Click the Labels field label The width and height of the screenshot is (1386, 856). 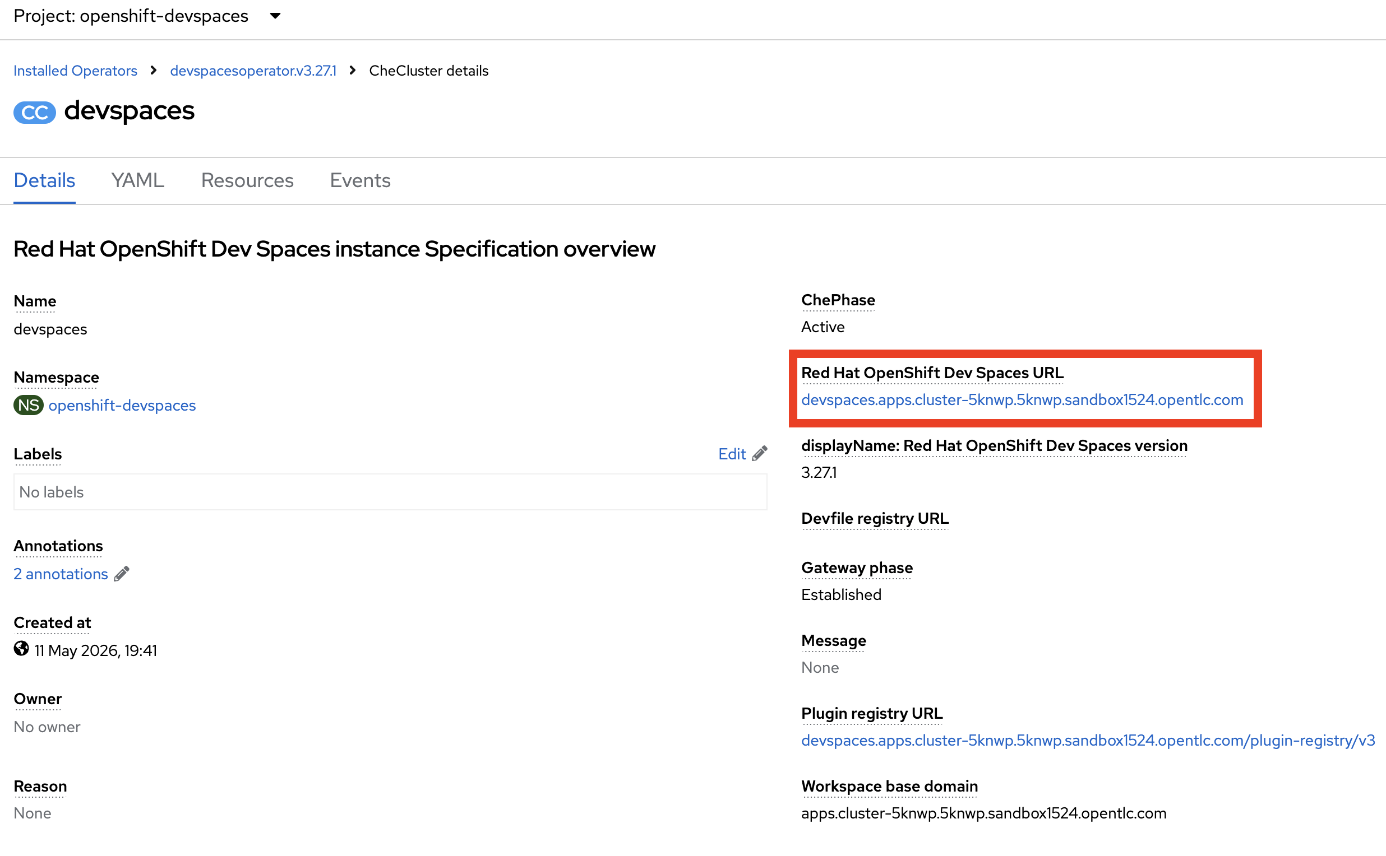(38, 454)
